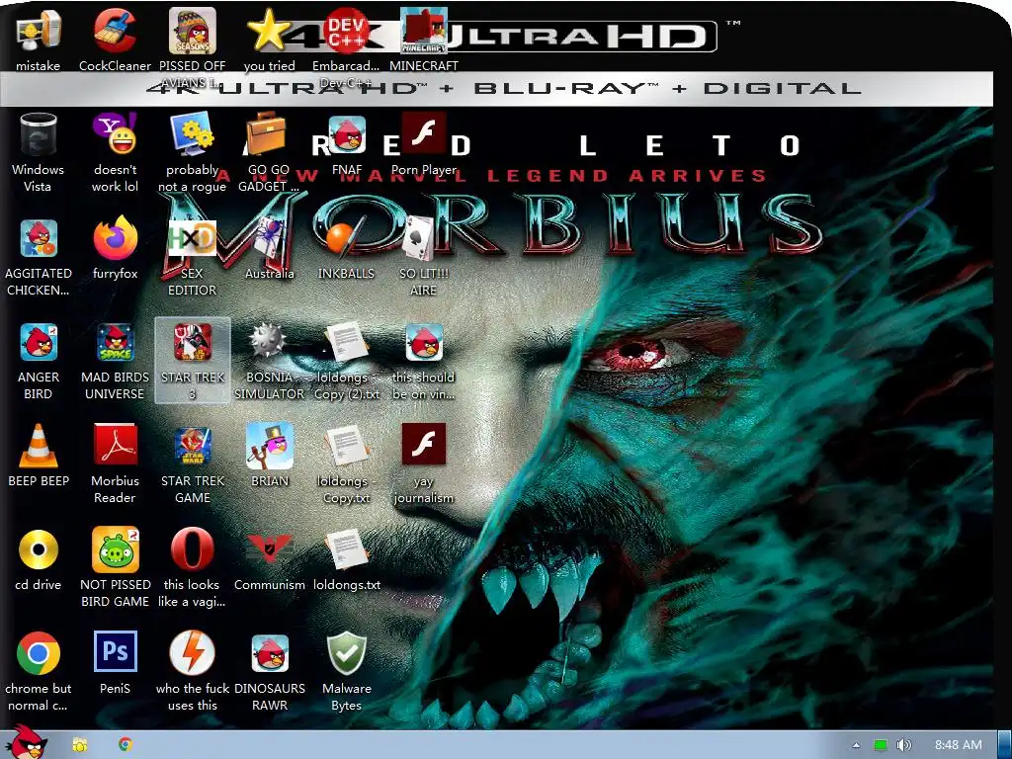The image size is (1012, 759).
Task: Click the Show desktop strip
Action: 1004,745
